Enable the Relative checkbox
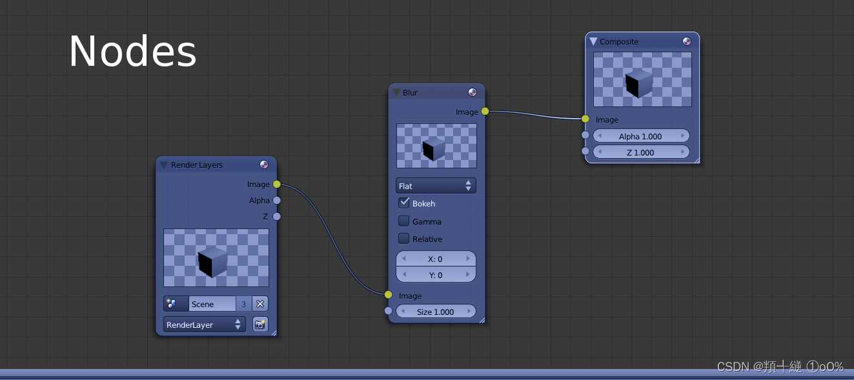 point(404,238)
